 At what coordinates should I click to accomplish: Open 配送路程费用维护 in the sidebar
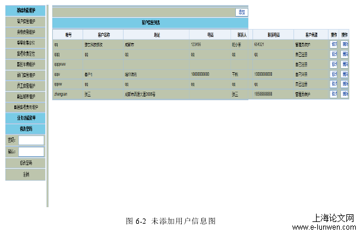coord(26,107)
